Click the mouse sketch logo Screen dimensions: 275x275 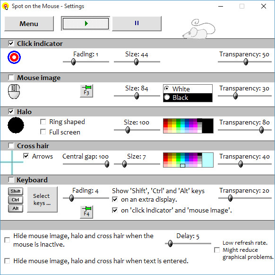(199, 29)
